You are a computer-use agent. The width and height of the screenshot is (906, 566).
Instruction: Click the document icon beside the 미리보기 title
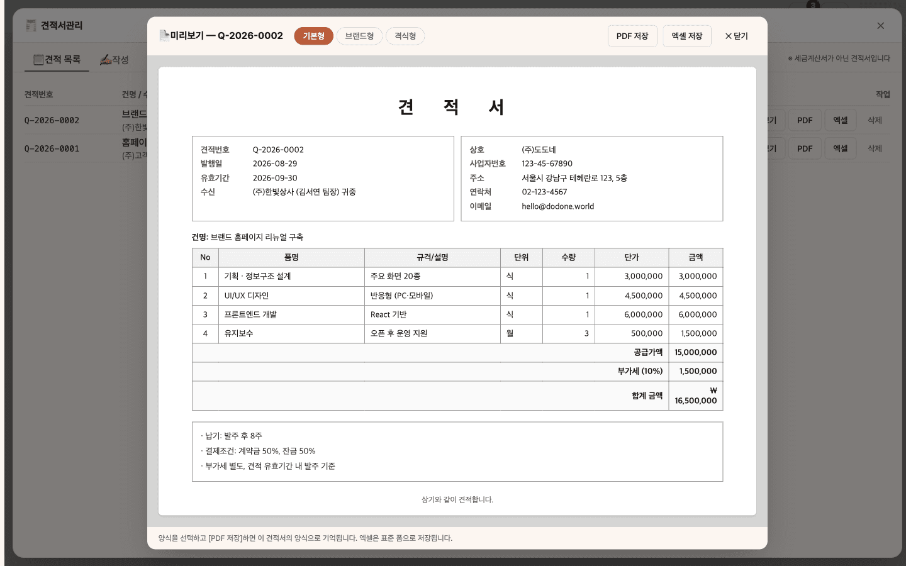coord(164,36)
